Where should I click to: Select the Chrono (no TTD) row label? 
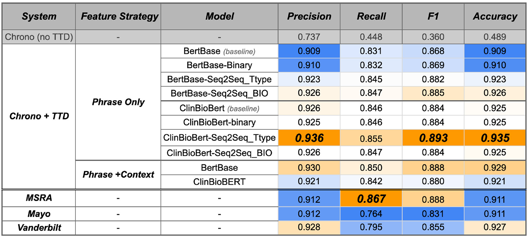(39, 37)
